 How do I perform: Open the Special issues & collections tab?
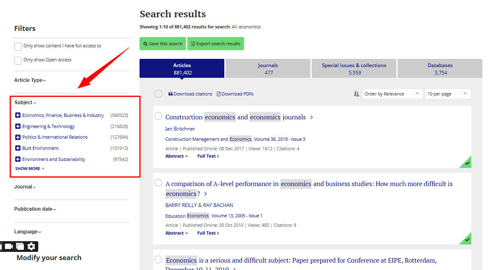354,69
